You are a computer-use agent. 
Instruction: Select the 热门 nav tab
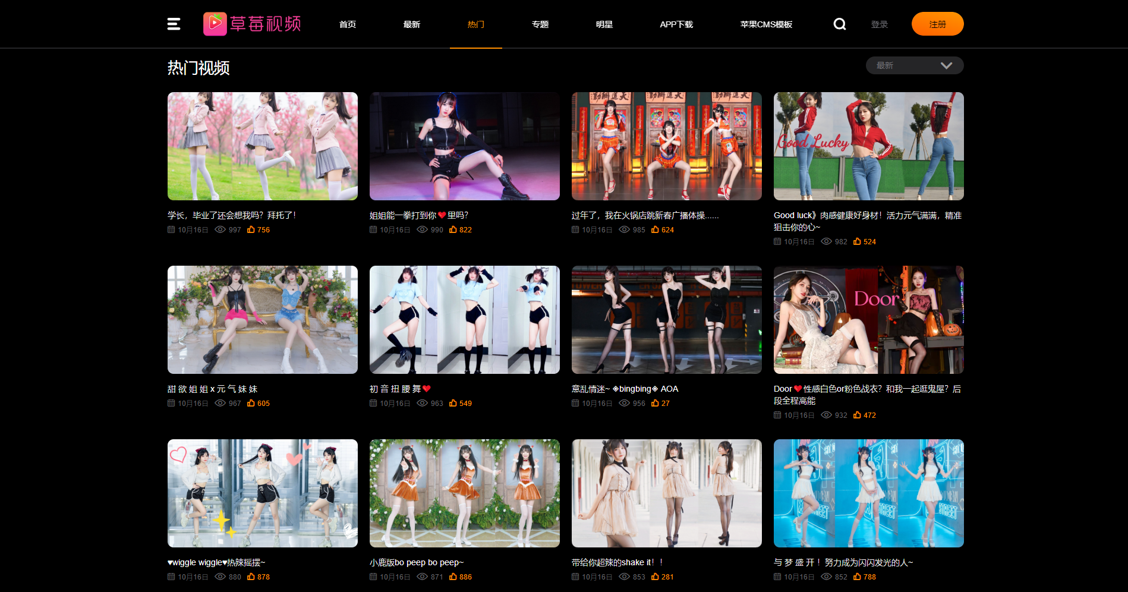coord(475,24)
